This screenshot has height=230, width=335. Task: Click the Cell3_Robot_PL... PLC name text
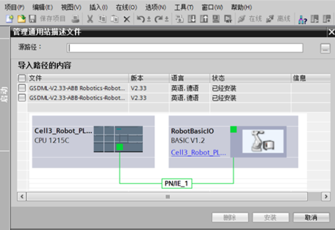pos(63,131)
